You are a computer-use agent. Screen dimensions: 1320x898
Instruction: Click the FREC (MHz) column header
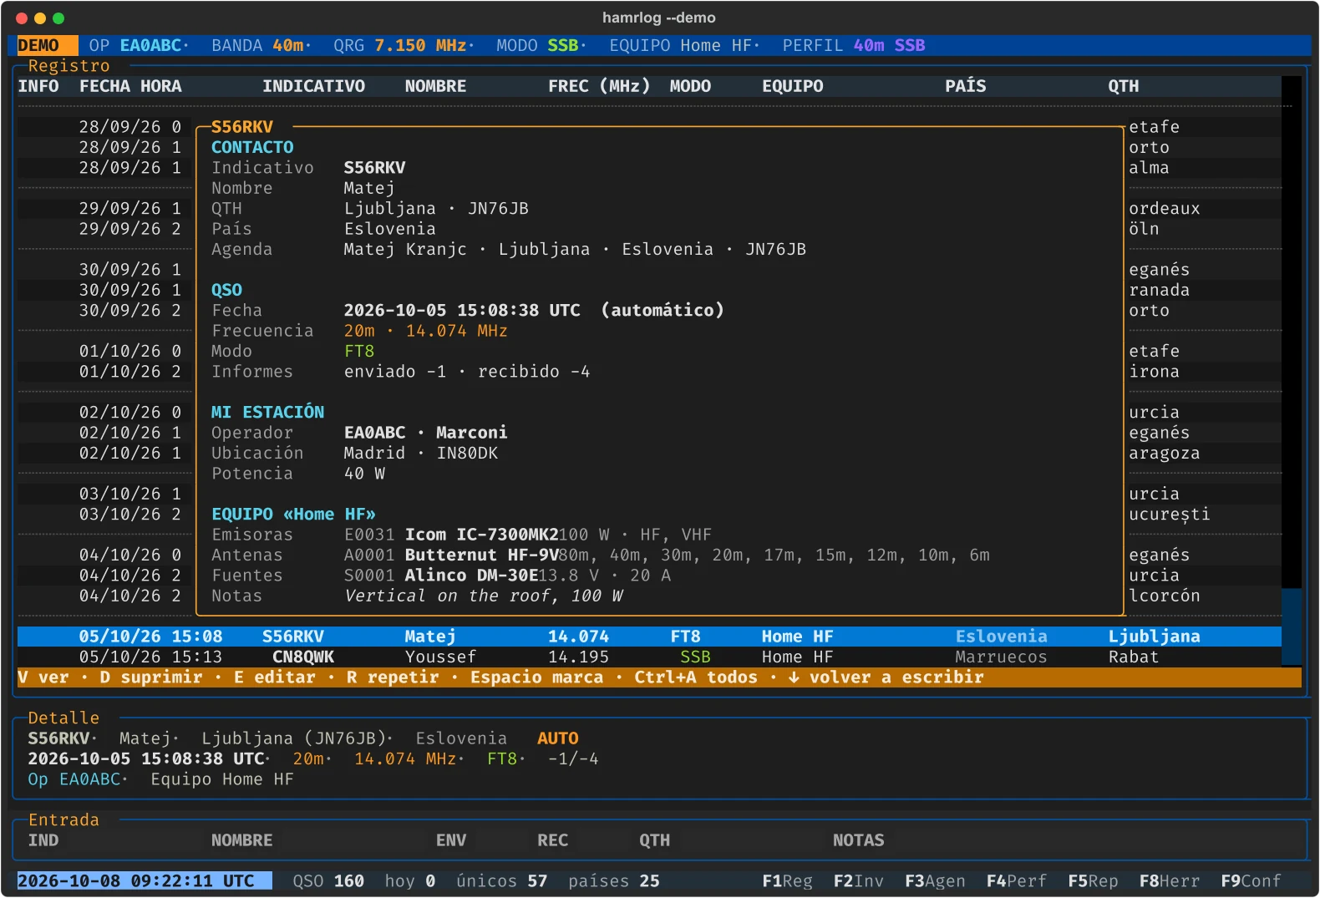(x=599, y=86)
